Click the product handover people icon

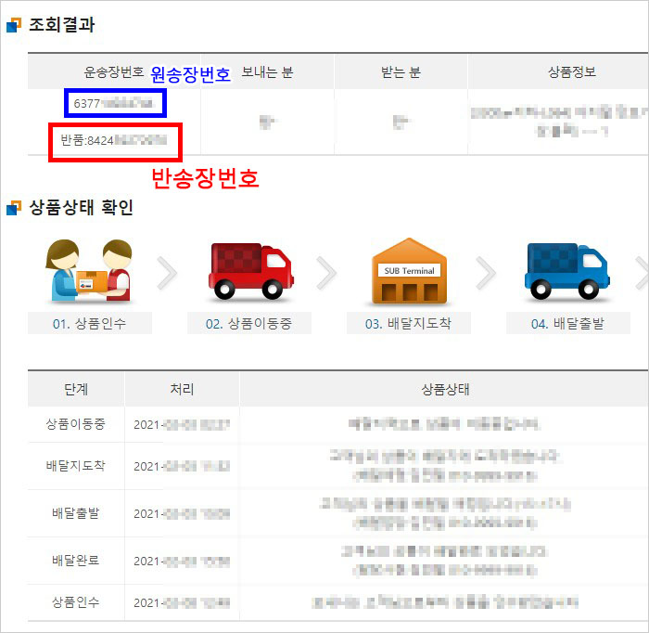pos(90,271)
